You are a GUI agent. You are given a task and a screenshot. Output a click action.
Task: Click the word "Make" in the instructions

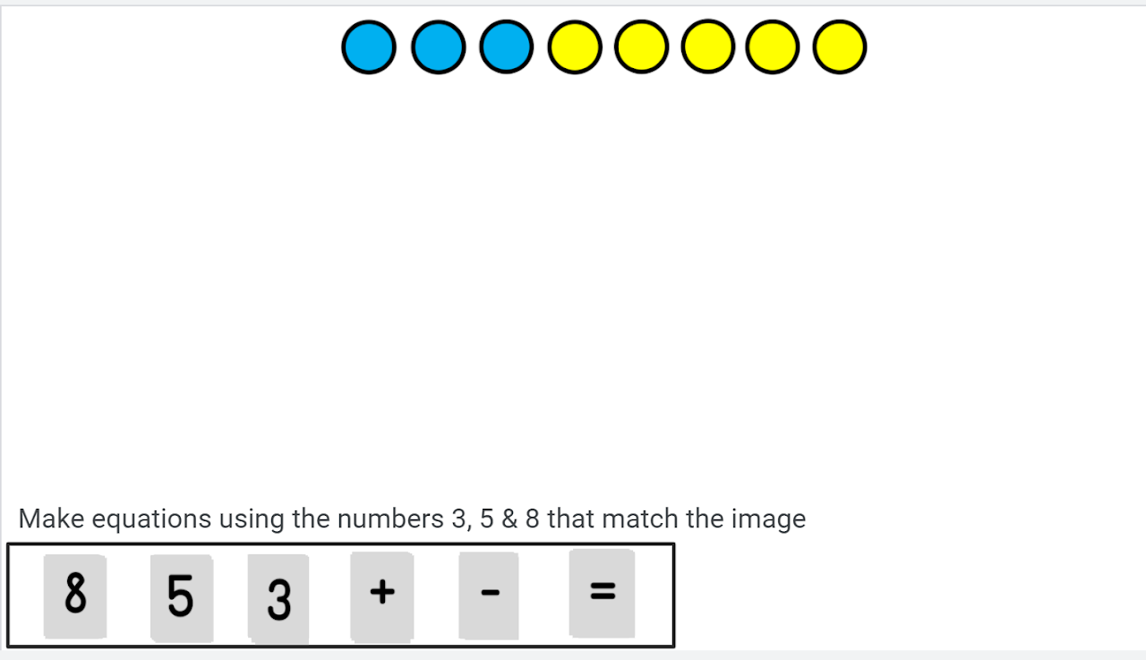tap(52, 519)
